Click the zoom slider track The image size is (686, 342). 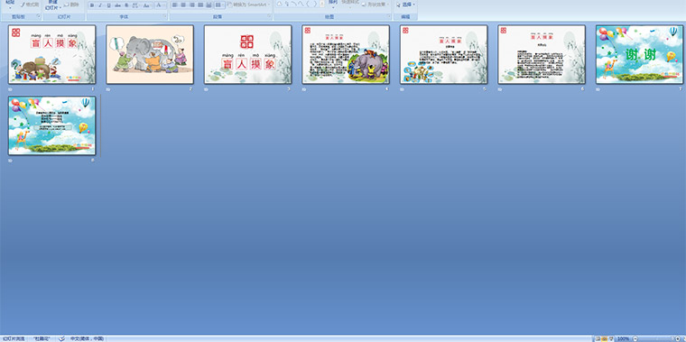(x=656, y=339)
